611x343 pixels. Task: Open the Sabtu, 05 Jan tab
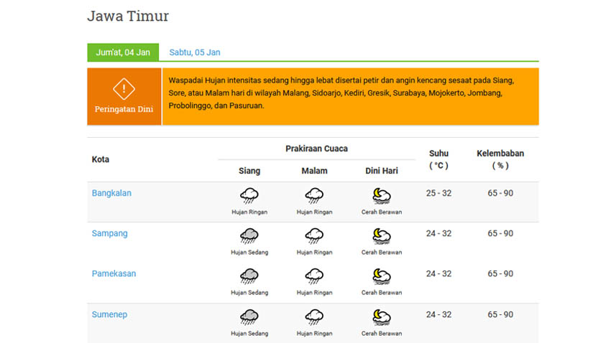click(x=195, y=52)
